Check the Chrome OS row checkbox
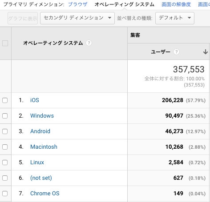The image size is (210, 202). (5, 194)
